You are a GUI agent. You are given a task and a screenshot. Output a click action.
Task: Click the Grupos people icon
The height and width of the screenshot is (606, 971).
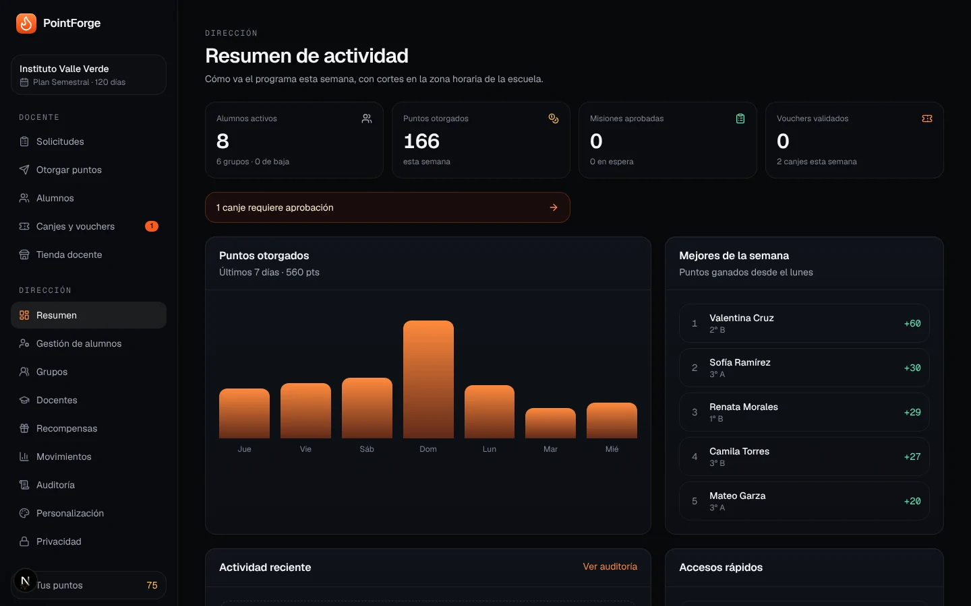[x=24, y=372]
